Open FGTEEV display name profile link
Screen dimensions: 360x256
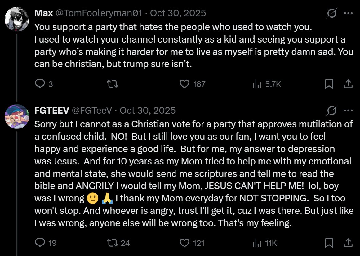(51, 110)
